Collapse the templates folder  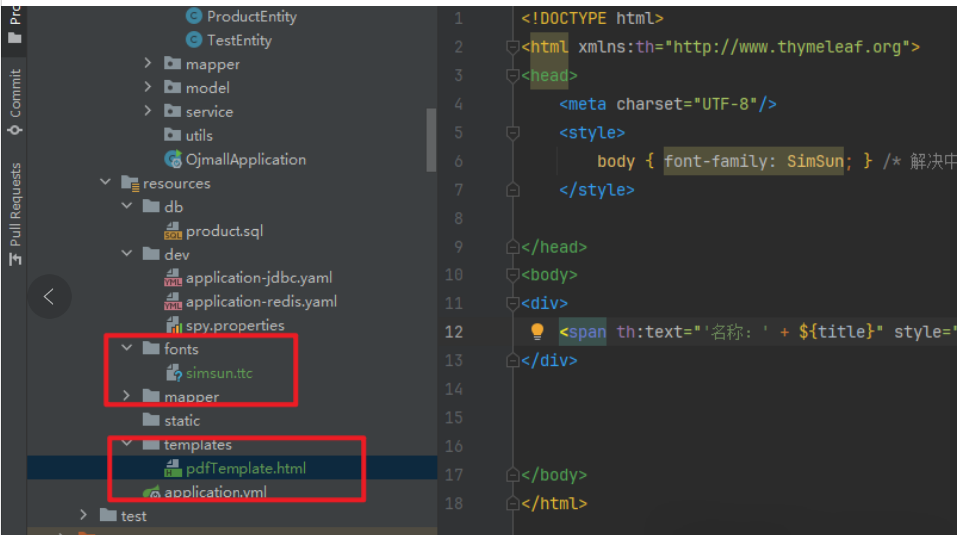[x=127, y=444]
